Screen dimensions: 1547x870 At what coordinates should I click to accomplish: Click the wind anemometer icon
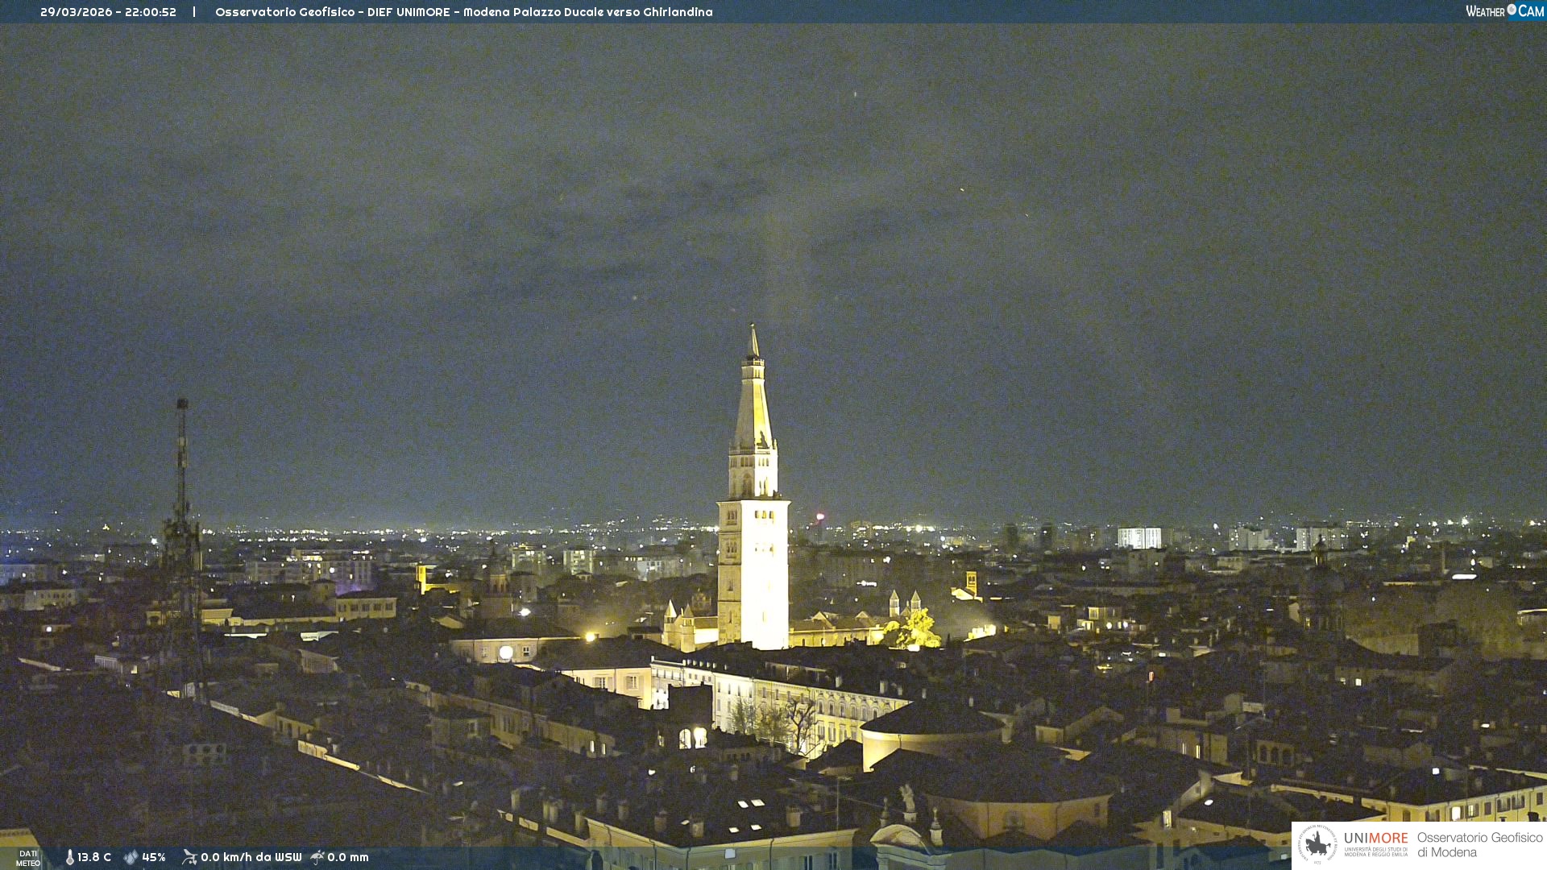189,857
